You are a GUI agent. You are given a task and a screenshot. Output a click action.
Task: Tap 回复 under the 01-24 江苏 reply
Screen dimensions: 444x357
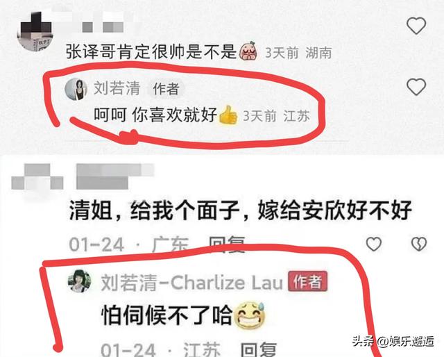258,349
